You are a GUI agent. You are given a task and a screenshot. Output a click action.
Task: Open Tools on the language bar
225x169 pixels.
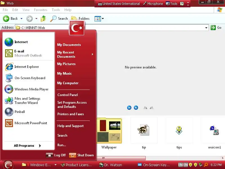point(172,4)
